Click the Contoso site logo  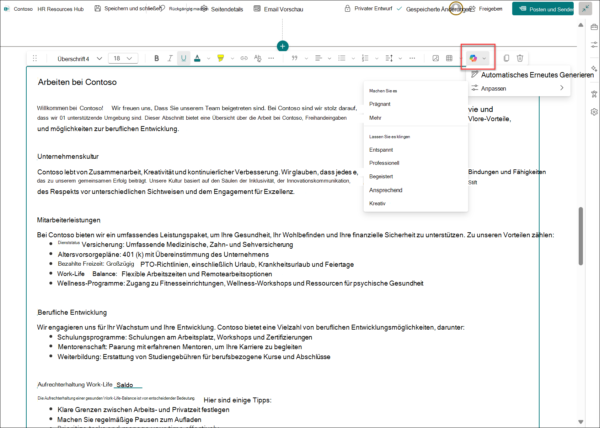(7, 9)
